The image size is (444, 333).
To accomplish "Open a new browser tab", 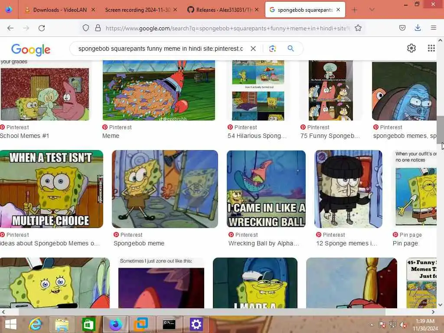I will (354, 10).
